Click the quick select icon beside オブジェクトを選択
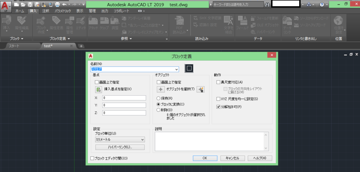 pos(201,90)
